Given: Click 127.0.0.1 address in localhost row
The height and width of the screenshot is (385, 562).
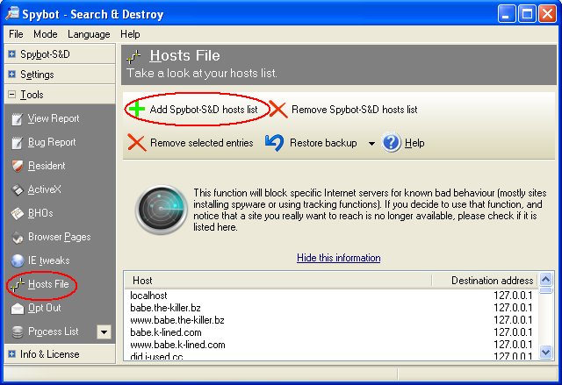Looking at the screenshot, I should [x=513, y=296].
